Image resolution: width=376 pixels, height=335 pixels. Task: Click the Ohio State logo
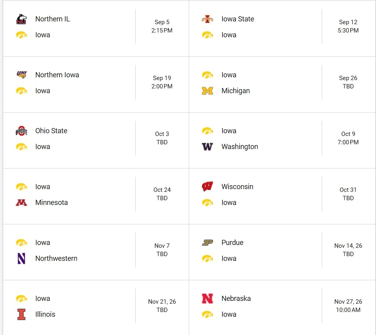coord(21,131)
